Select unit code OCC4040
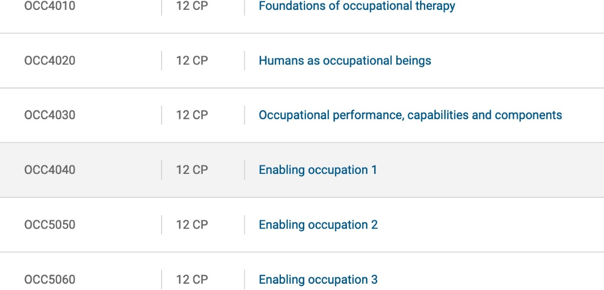 coord(50,170)
